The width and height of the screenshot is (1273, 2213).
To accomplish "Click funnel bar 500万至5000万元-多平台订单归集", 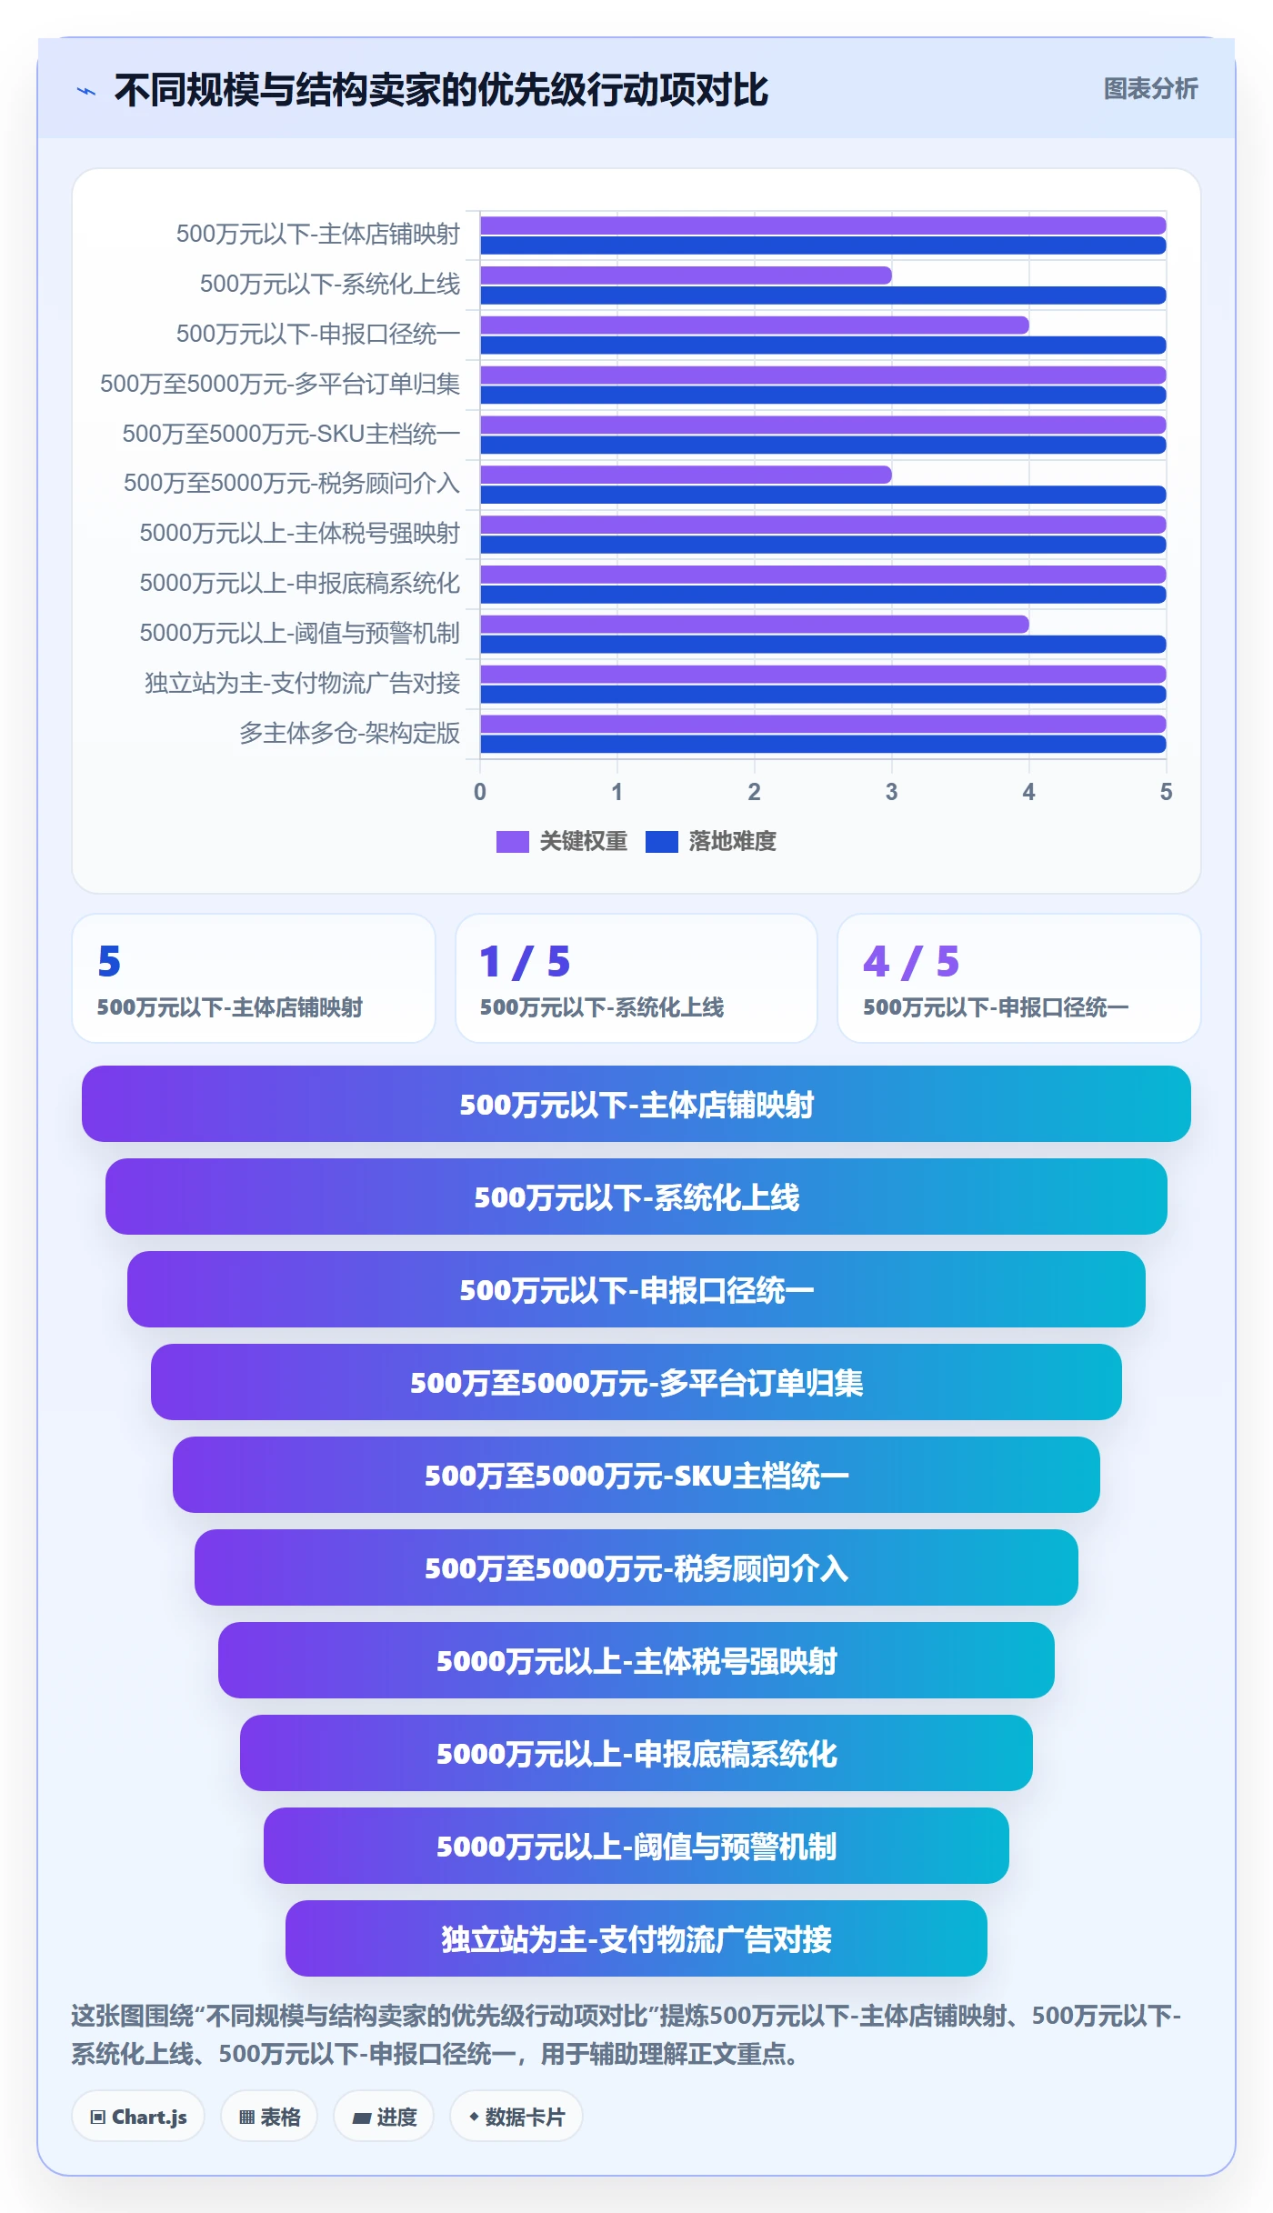I will pyautogui.click(x=636, y=1382).
